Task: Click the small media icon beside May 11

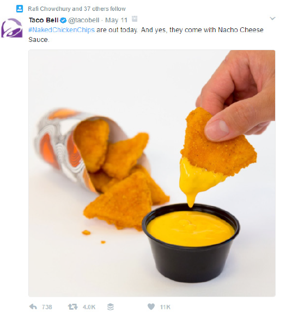Action: click(135, 19)
